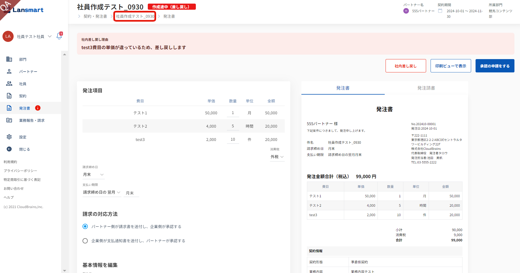This screenshot has width=520, height=273.
Task: Click the quantity field for テスト2
Action: (233, 126)
